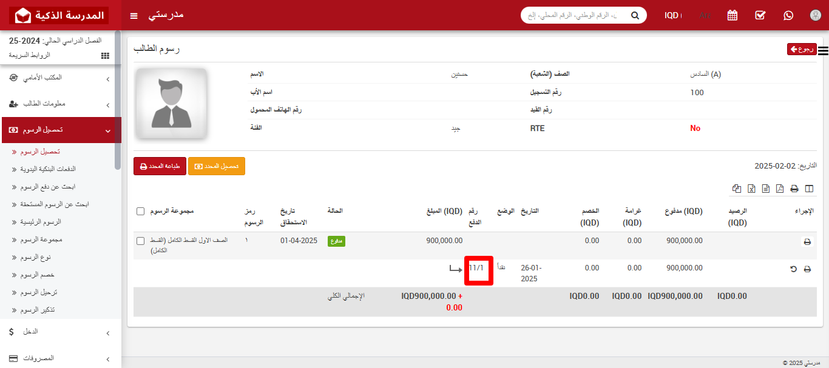Expand the معلومات الطالب sidebar menu
The height and width of the screenshot is (368, 829).
(x=61, y=104)
